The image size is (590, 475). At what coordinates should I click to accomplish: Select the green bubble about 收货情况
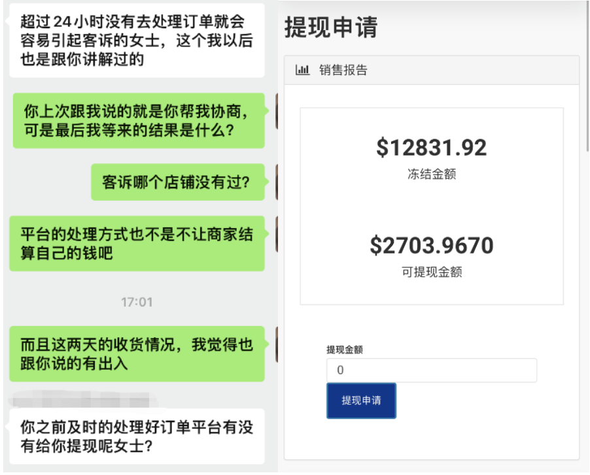click(x=137, y=353)
